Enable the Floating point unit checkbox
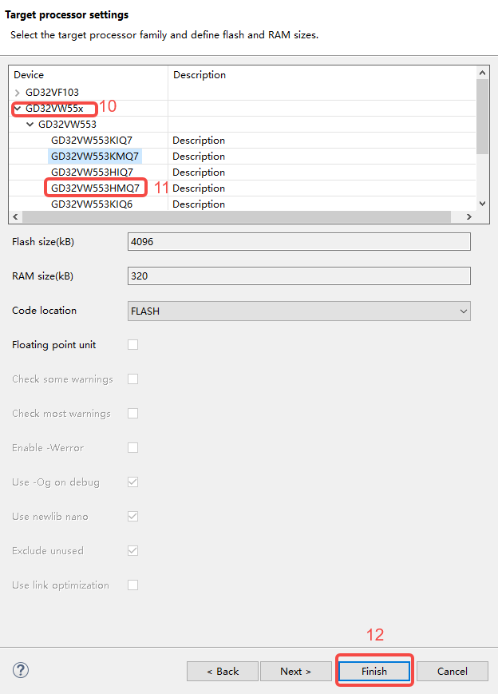 point(133,345)
